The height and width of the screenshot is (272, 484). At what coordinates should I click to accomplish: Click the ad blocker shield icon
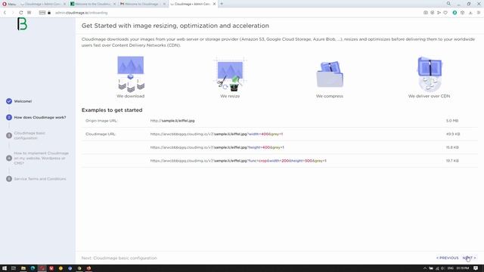432,13
